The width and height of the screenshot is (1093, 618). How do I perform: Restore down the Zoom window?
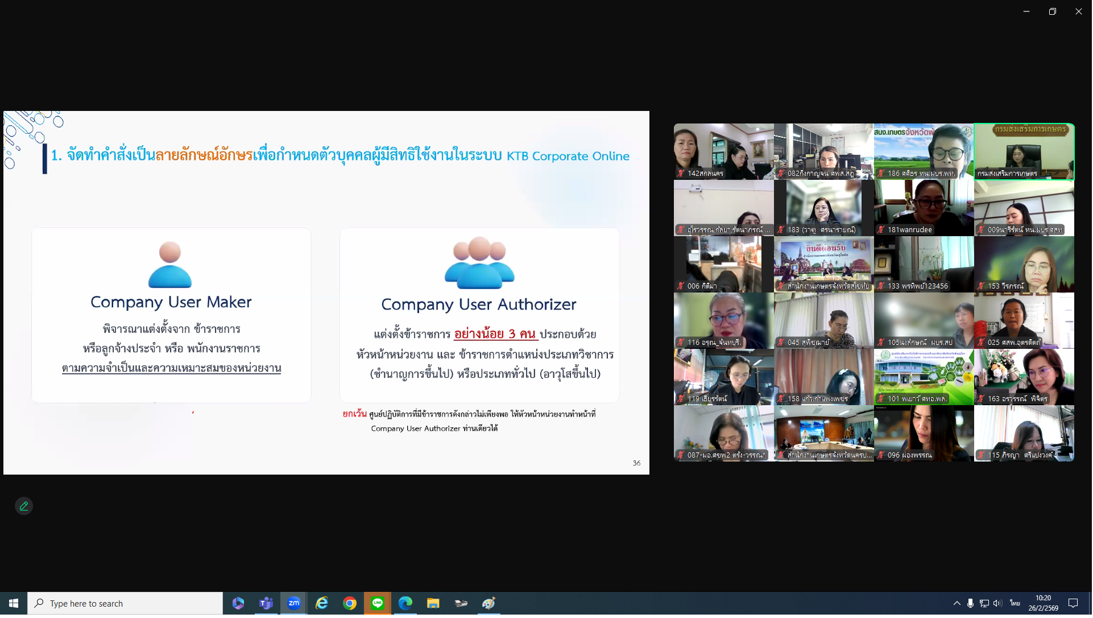click(x=1053, y=11)
